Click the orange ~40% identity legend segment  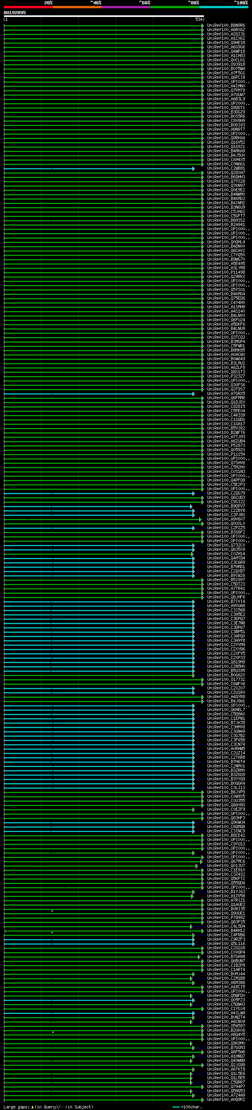click(77, 7)
